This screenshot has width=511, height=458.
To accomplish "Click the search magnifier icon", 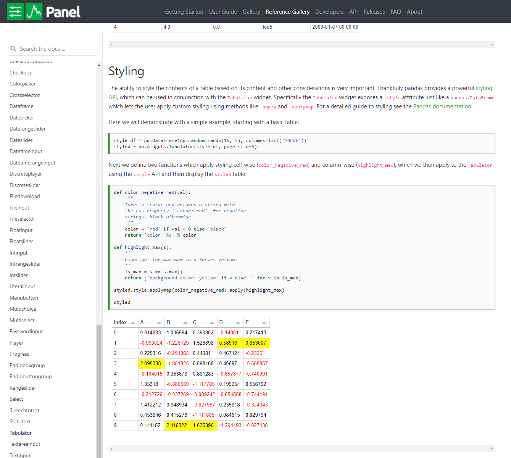I will 13,49.
